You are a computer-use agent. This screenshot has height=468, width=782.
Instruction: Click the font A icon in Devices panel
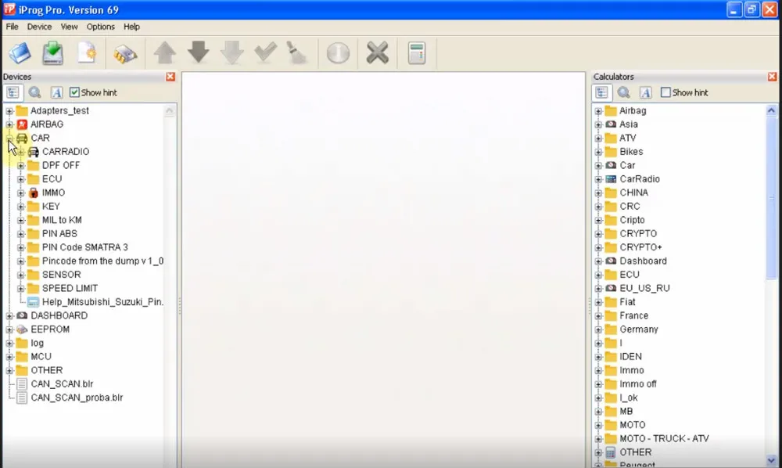(56, 92)
